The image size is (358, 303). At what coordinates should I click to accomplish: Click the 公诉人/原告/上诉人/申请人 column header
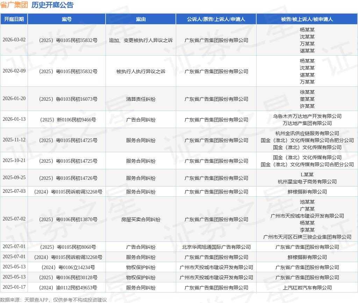coord(216,19)
